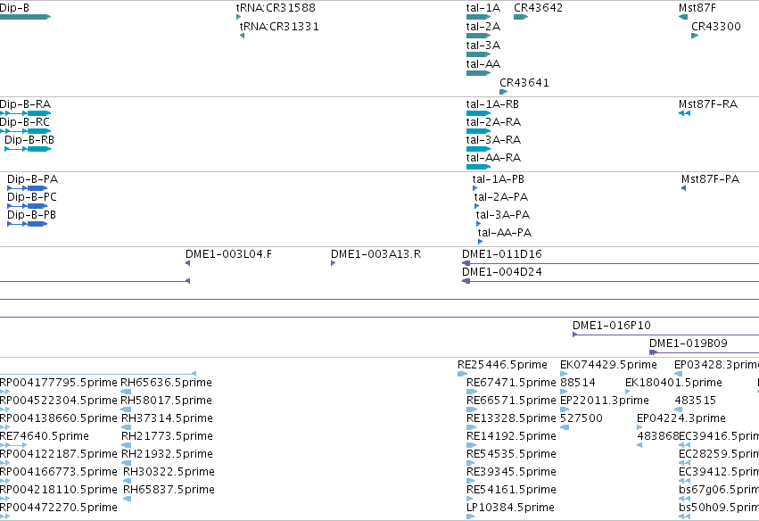
Task: Select the RH30322.5prime EST
Action: pos(128,481)
